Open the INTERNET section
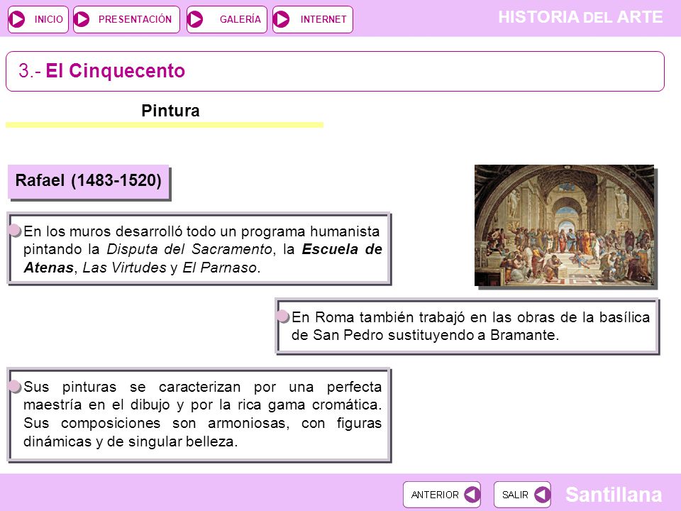Image resolution: width=681 pixels, height=511 pixels. pyautogui.click(x=313, y=20)
